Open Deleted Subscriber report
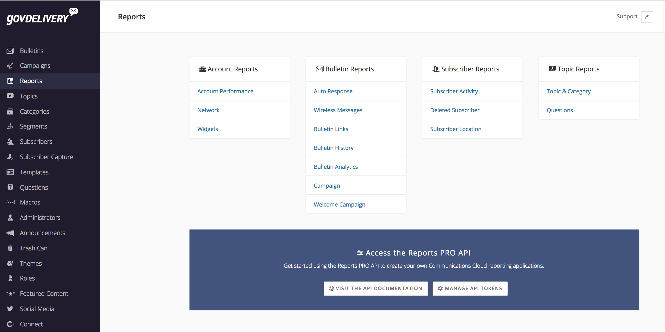 pyautogui.click(x=455, y=110)
